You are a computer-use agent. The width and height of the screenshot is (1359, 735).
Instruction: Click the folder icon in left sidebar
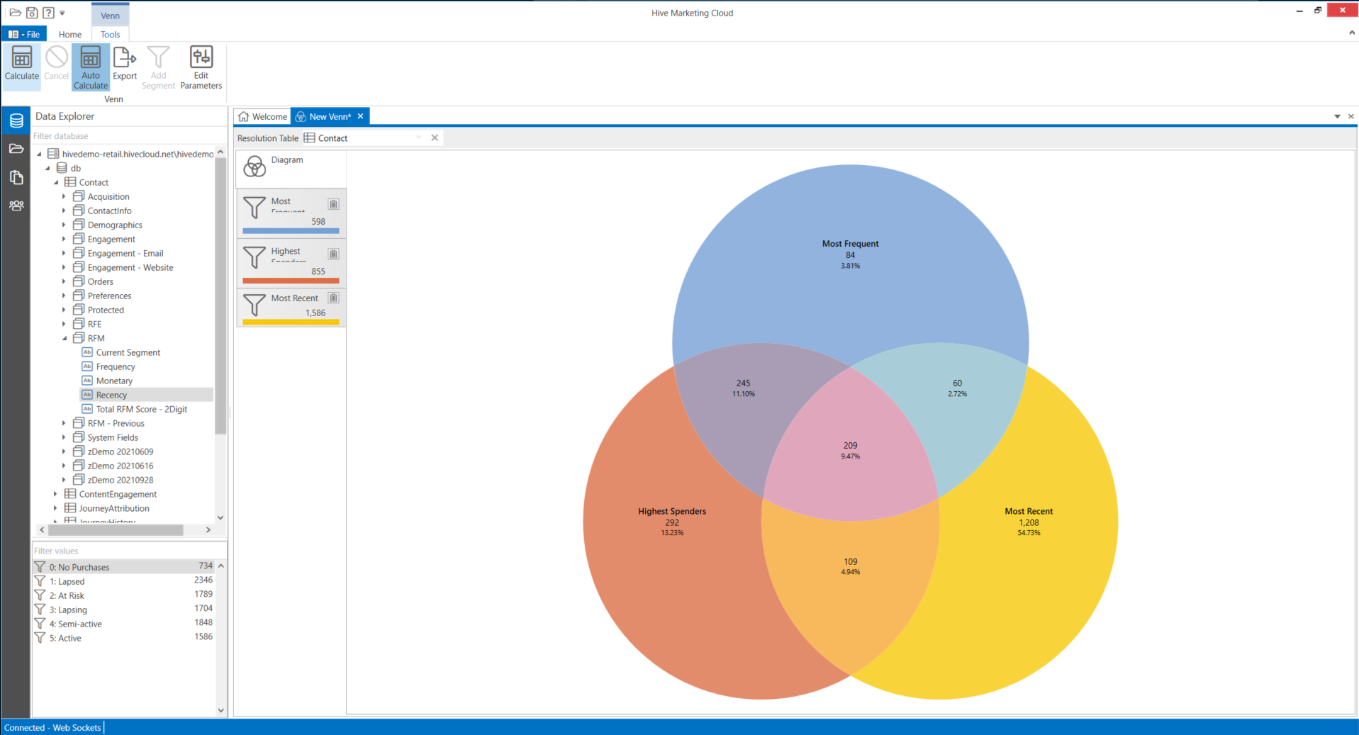tap(16, 149)
